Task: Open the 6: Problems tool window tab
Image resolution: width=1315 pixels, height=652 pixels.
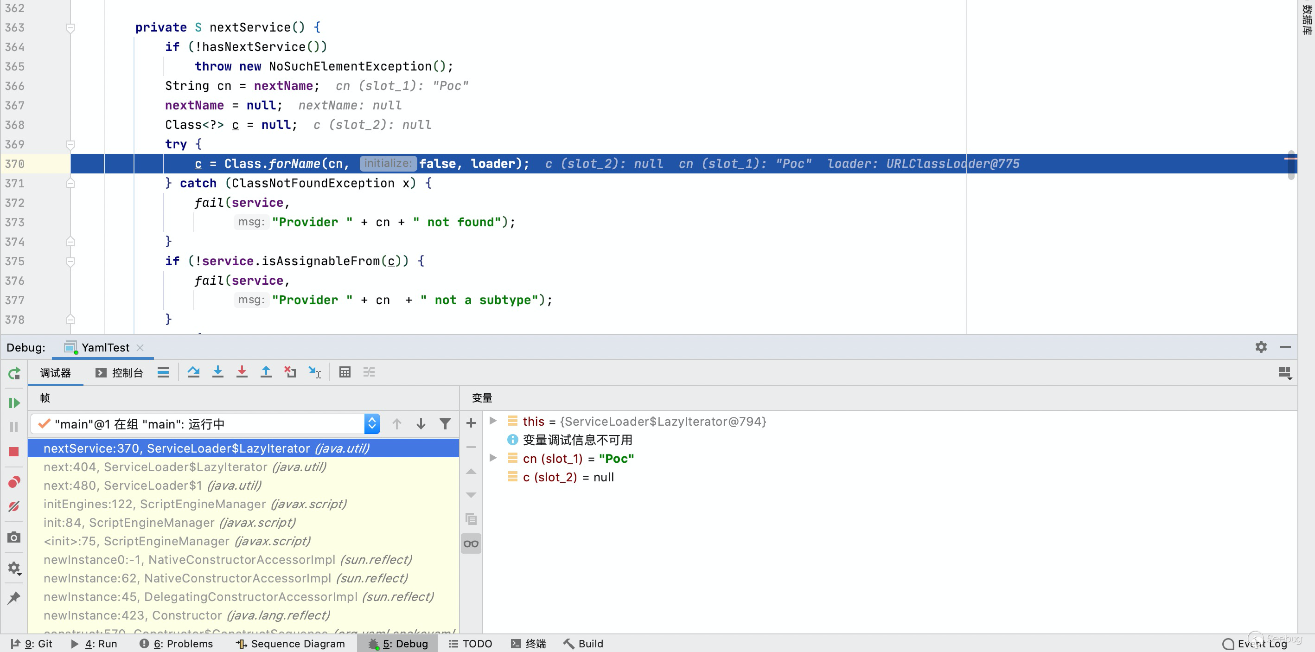Action: pyautogui.click(x=176, y=643)
